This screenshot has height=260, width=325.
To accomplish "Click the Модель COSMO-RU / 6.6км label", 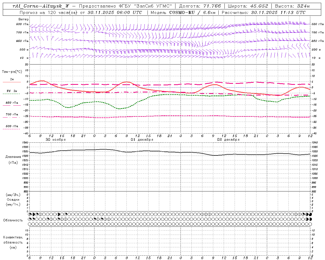I will 183,12.
